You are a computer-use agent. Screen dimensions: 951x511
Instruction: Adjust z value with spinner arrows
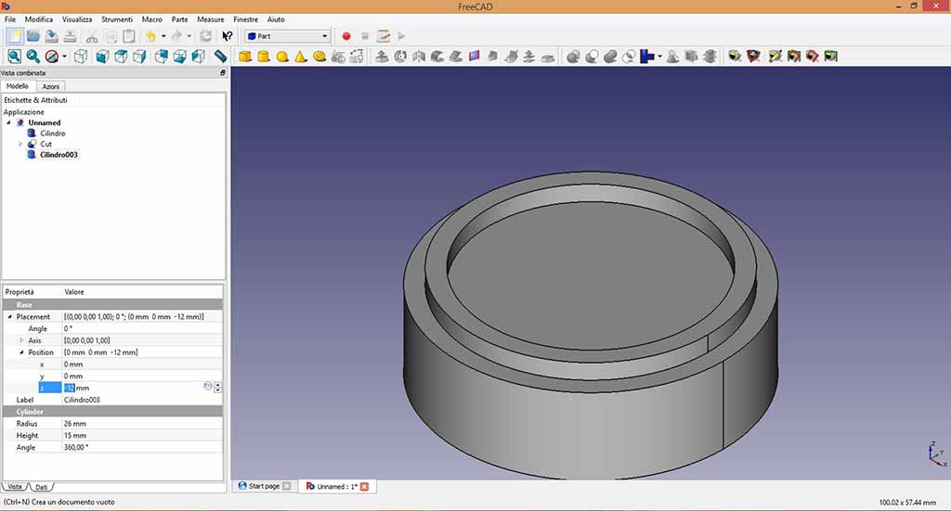click(217, 388)
